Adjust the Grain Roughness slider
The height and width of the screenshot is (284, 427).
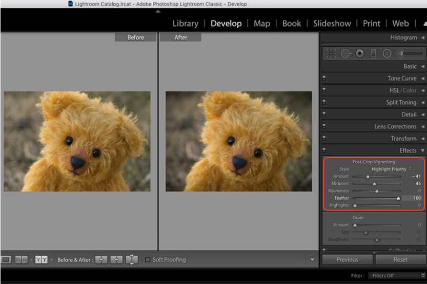[377, 239]
